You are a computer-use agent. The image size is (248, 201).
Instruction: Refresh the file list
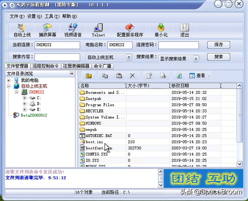179,76
